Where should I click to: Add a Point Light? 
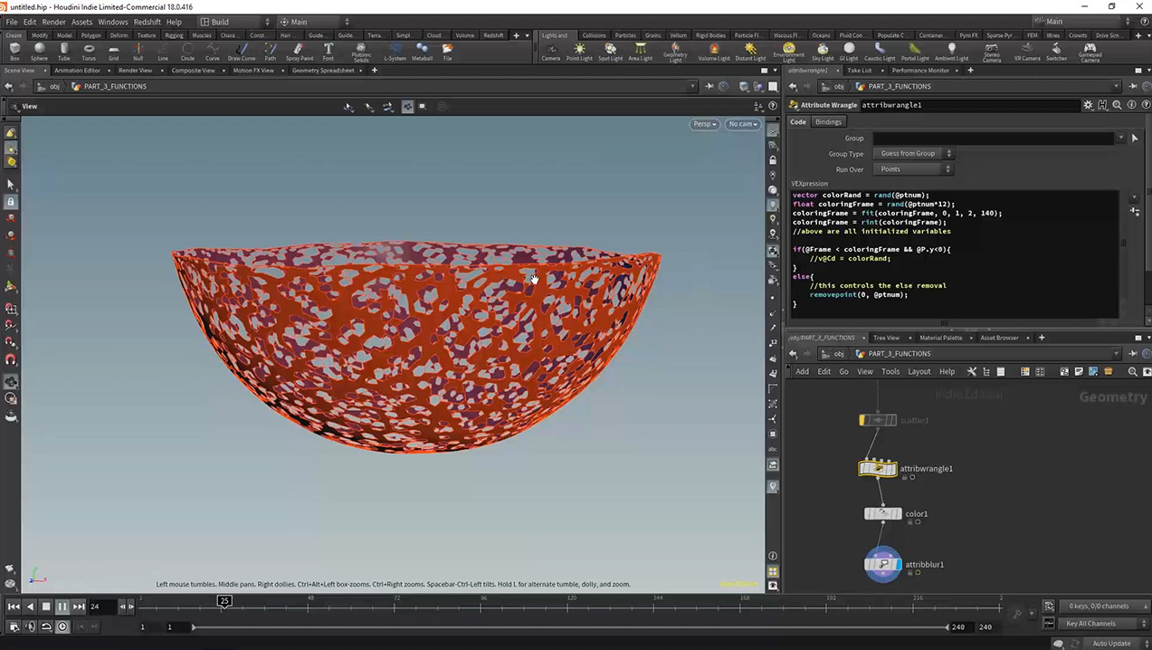(x=579, y=51)
